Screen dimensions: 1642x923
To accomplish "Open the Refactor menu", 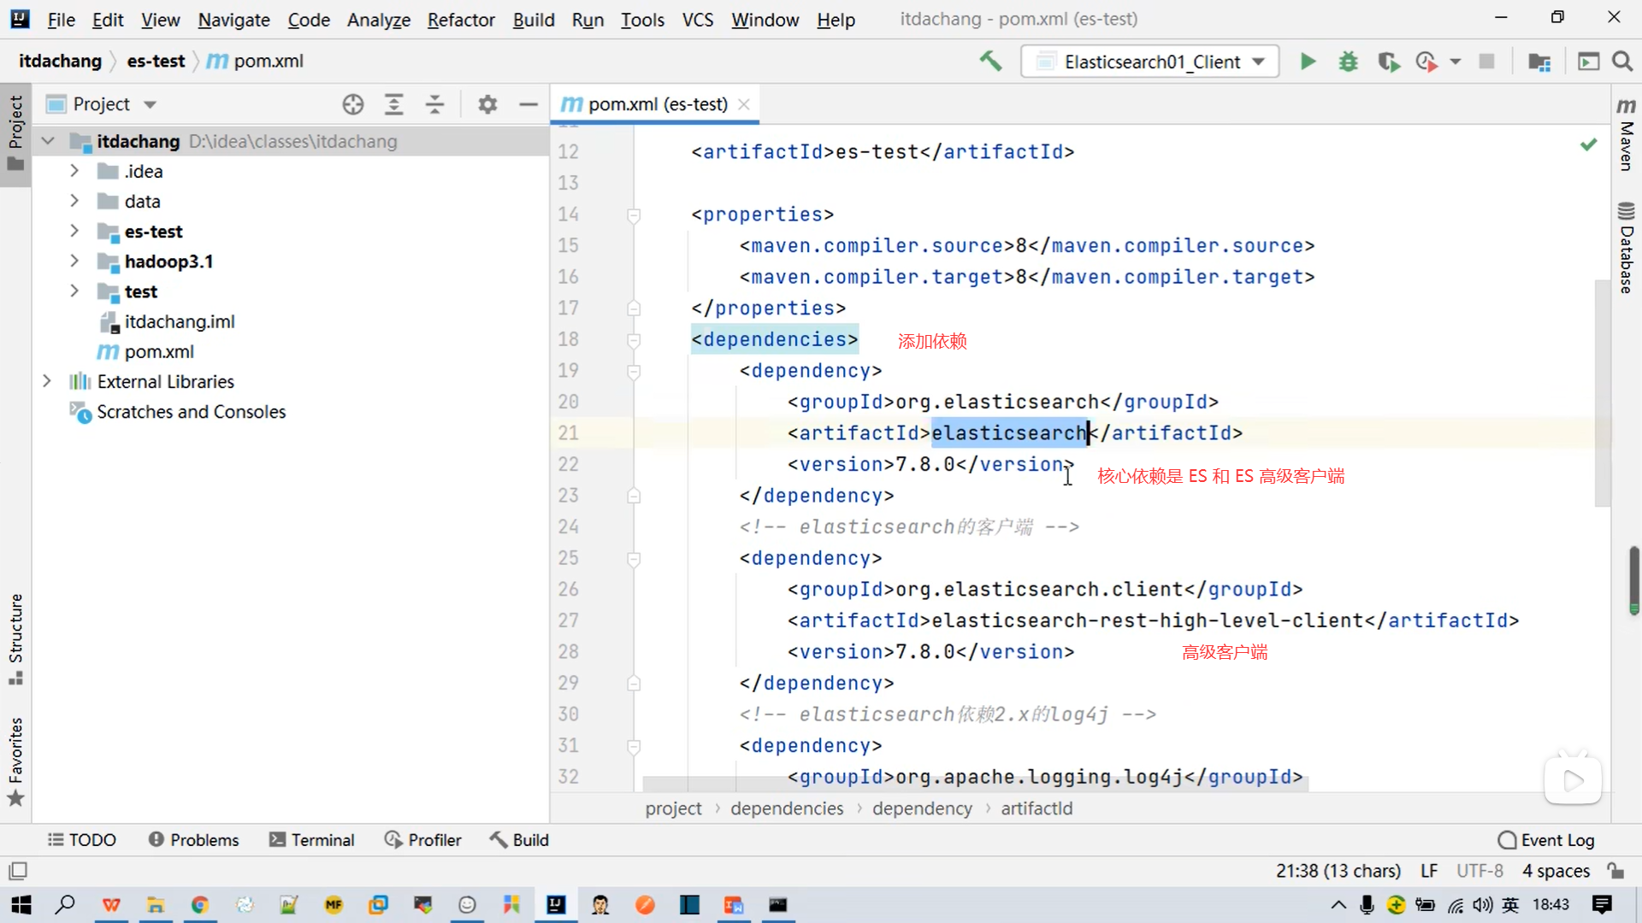I will pos(460,19).
